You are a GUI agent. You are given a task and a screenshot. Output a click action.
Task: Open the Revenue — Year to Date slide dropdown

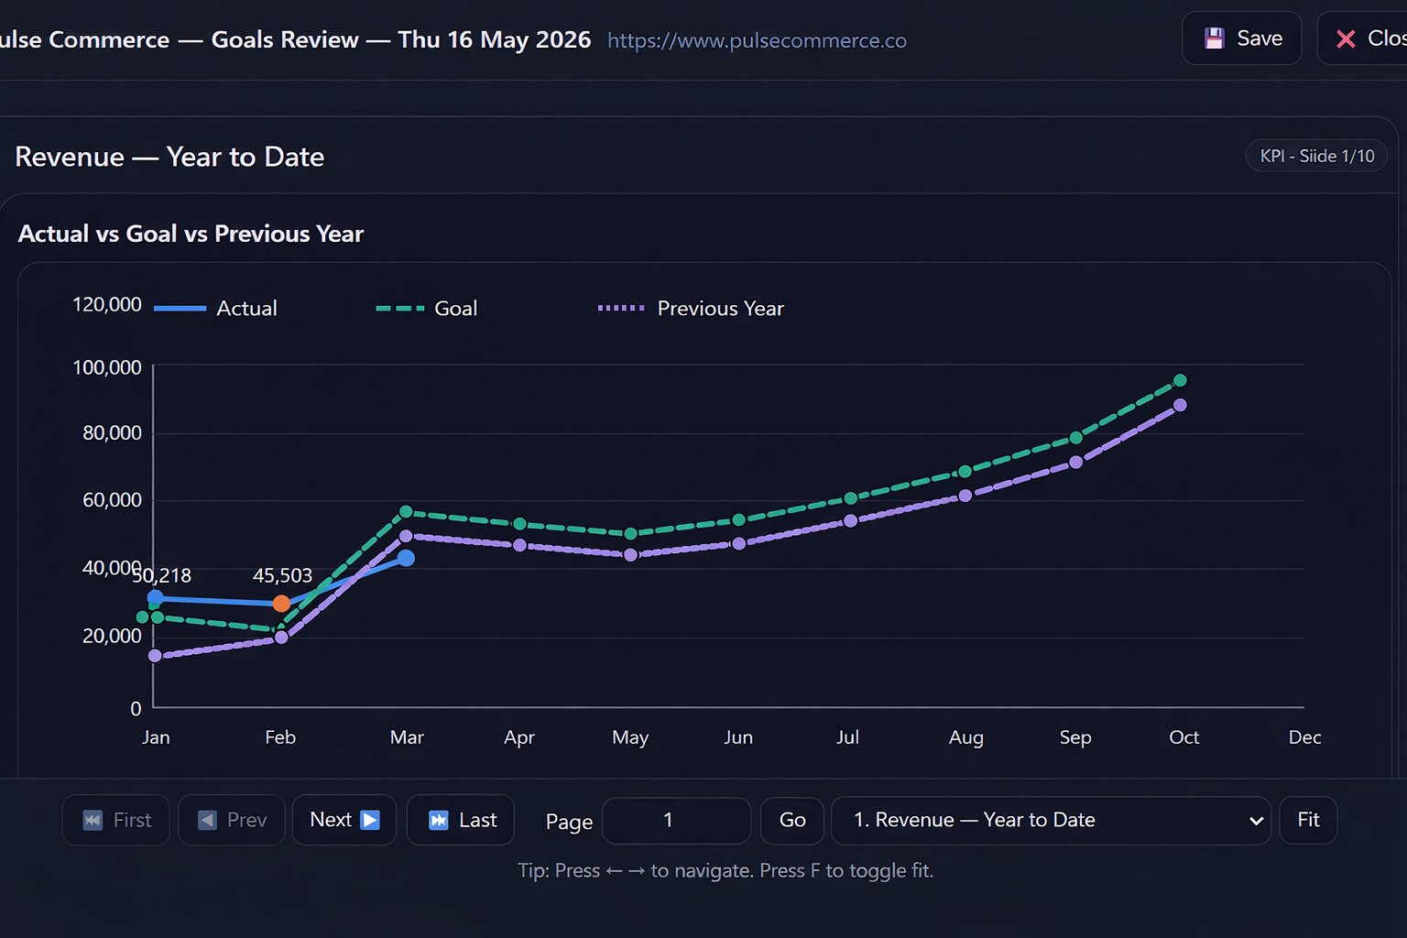point(1051,821)
